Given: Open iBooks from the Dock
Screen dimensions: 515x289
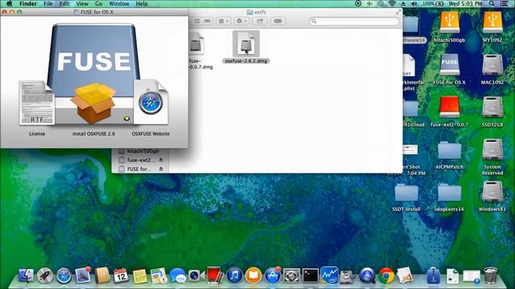Looking at the screenshot, I should click(253, 275).
